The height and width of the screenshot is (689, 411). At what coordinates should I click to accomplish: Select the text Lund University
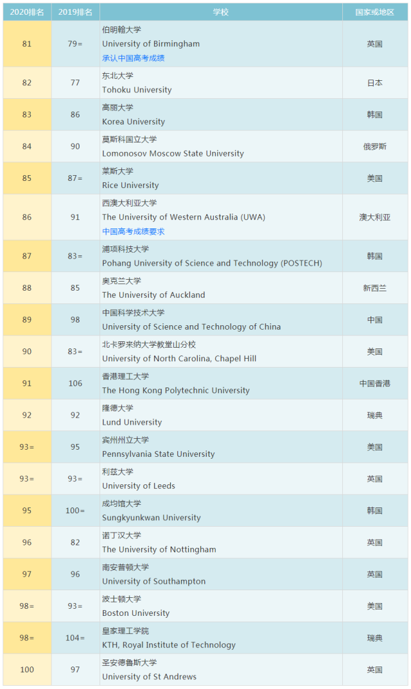132,422
